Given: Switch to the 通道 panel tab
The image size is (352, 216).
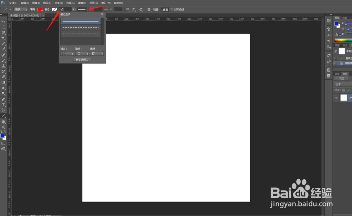Looking at the screenshot, I should point(337,74).
